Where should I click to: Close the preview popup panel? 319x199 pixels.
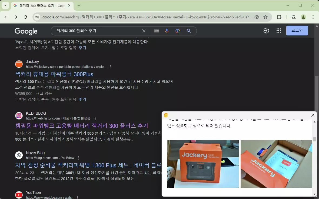coord(313,115)
